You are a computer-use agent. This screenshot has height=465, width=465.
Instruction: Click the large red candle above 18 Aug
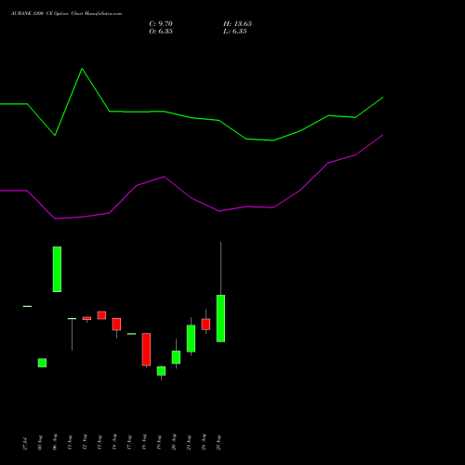point(146,350)
